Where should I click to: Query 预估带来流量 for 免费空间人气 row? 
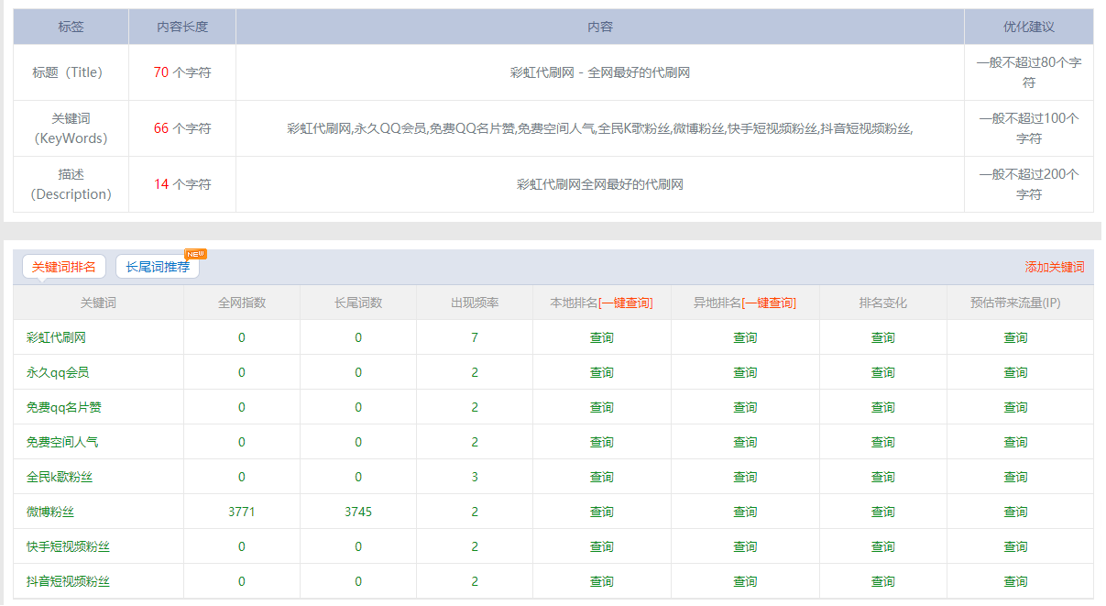pyautogui.click(x=1017, y=442)
